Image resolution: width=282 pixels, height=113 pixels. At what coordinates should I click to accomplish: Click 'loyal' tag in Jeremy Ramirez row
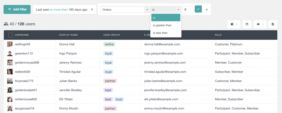tap(108, 63)
